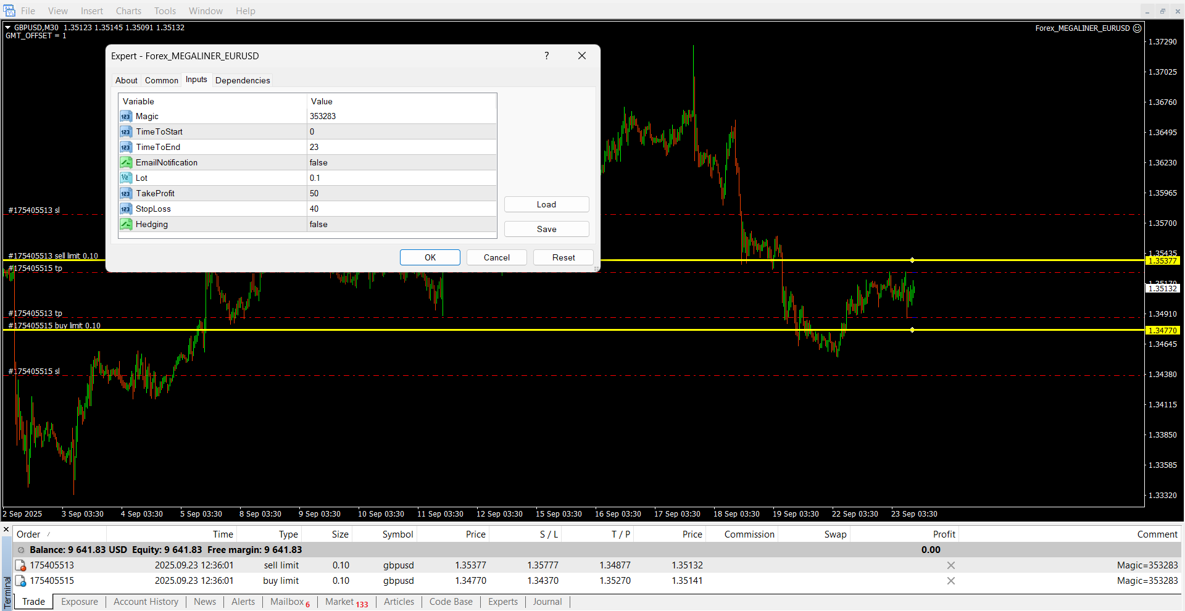
Task: Click the buy limit order 175405515 icon
Action: [20, 581]
